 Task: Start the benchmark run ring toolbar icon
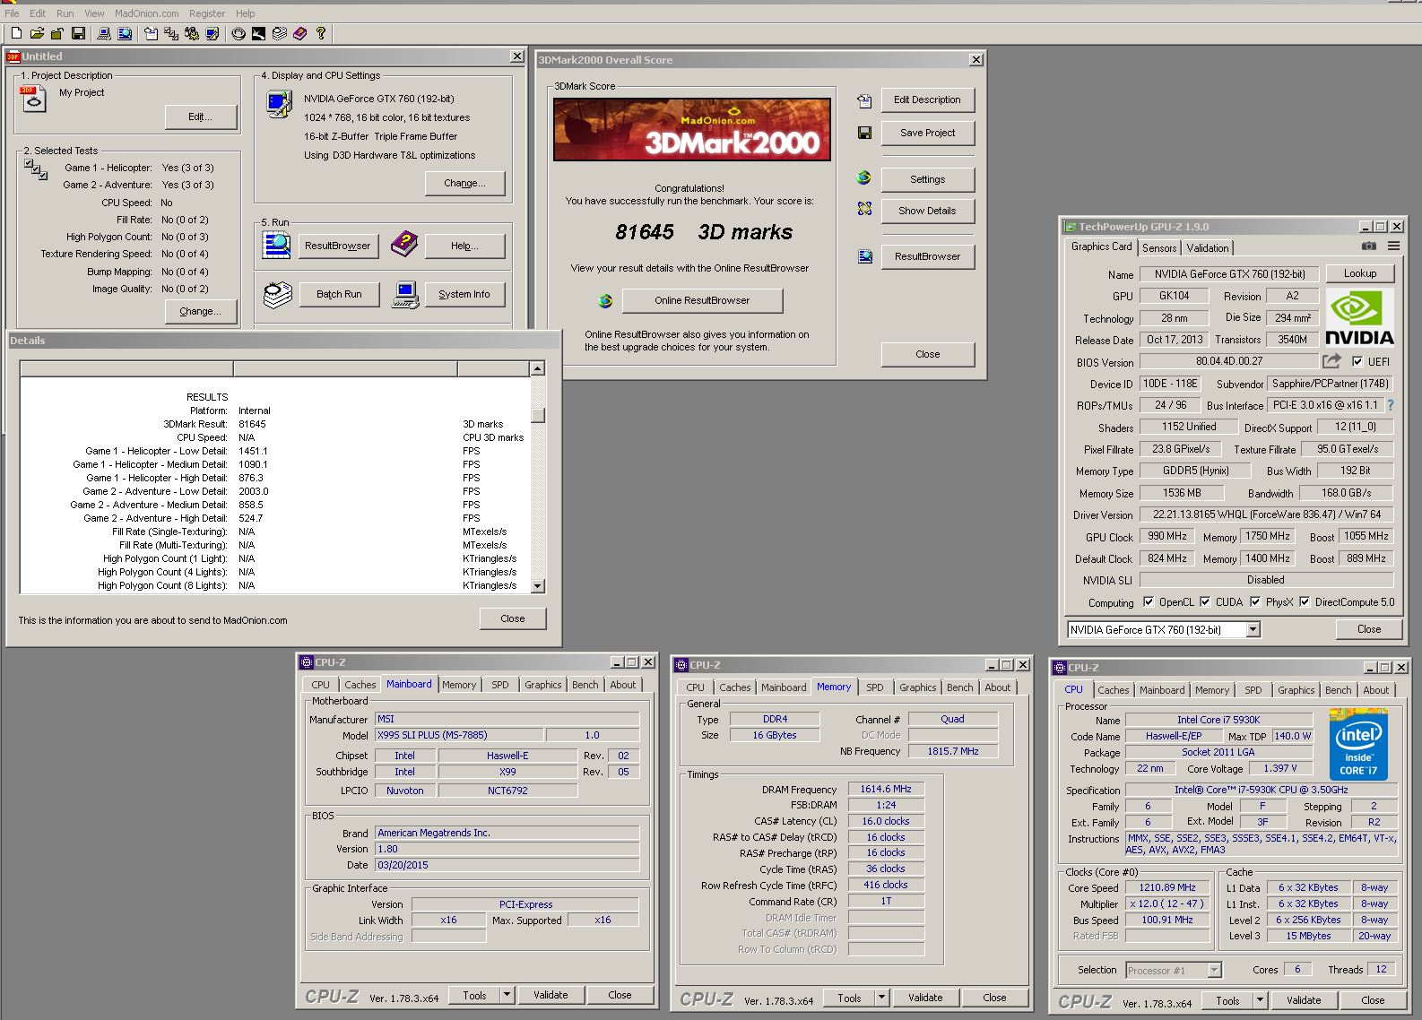238,33
